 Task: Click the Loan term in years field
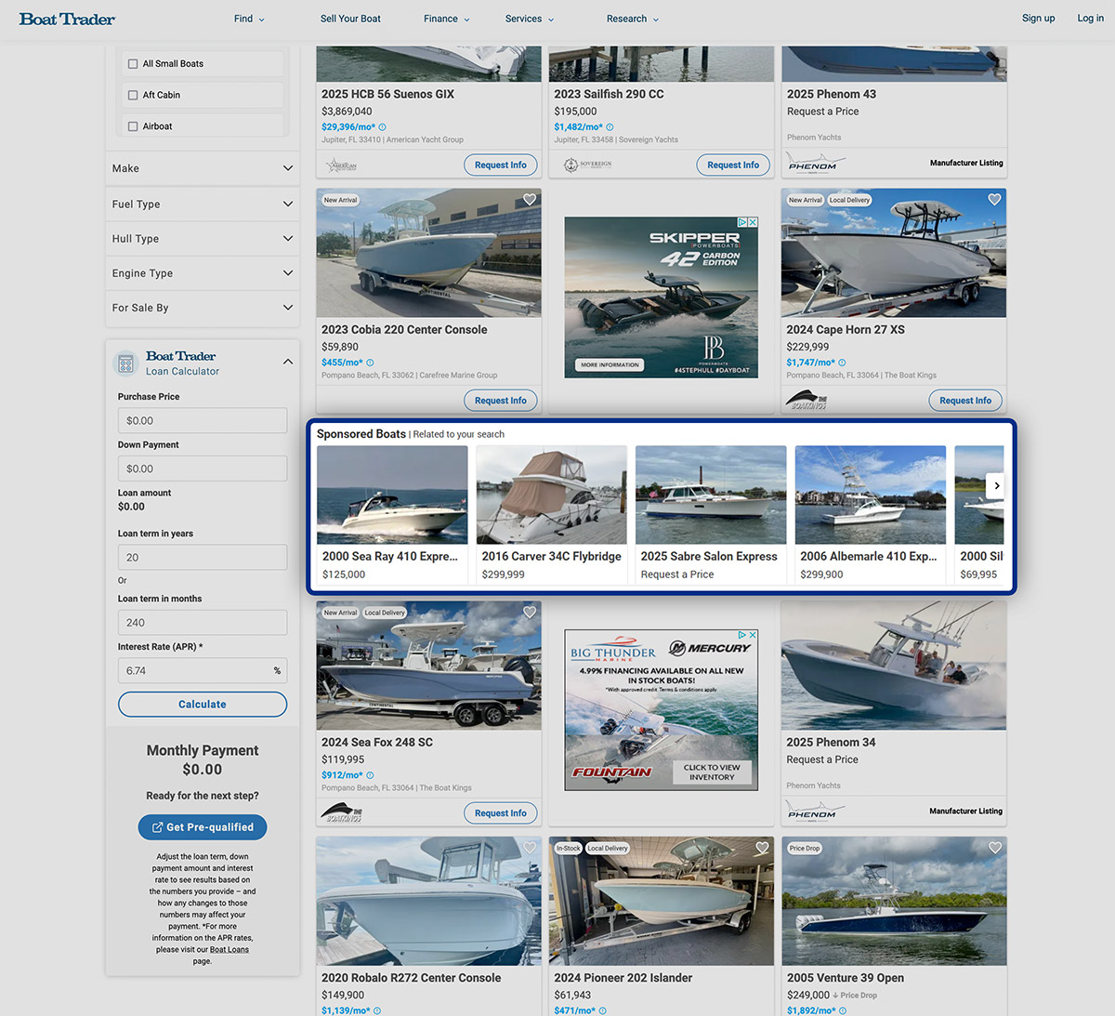[203, 558]
